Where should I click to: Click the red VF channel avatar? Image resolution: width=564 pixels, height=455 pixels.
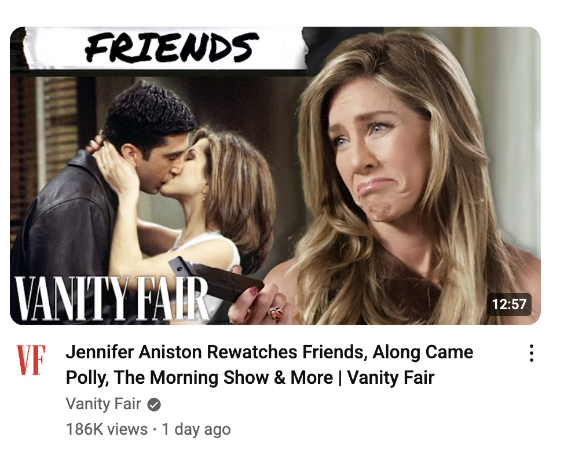tap(31, 359)
